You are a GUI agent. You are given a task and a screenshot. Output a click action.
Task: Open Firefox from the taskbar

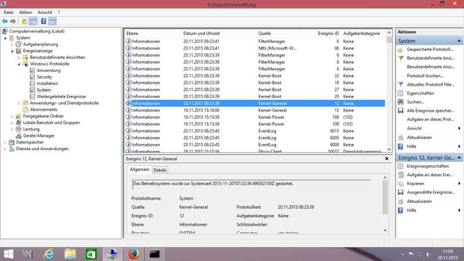(x=133, y=254)
